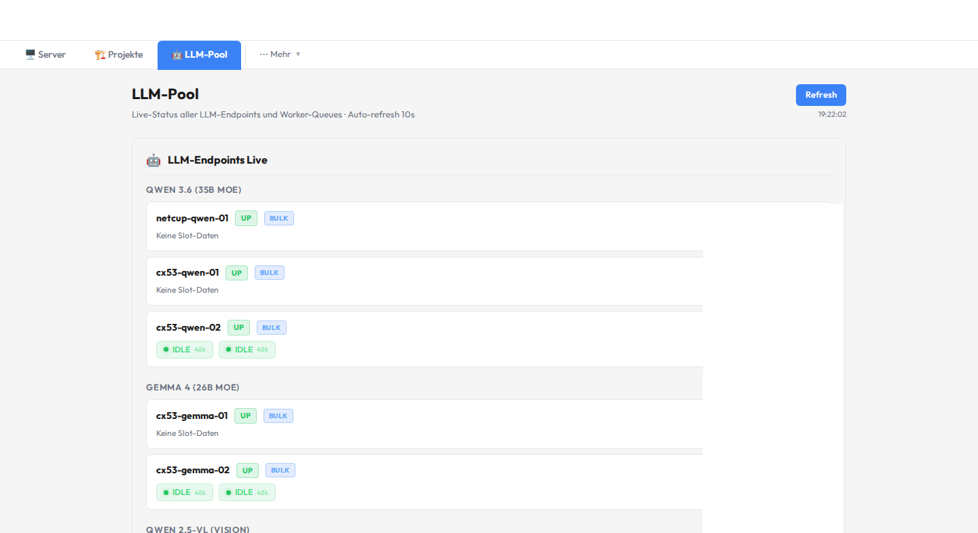This screenshot has width=978, height=533.
Task: Click the first IDLE slot of cx53-qwen-02
Action: pos(185,350)
